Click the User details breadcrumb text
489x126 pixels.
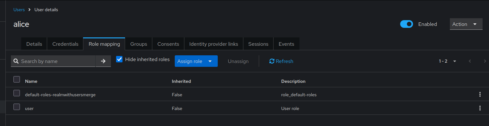(x=46, y=10)
